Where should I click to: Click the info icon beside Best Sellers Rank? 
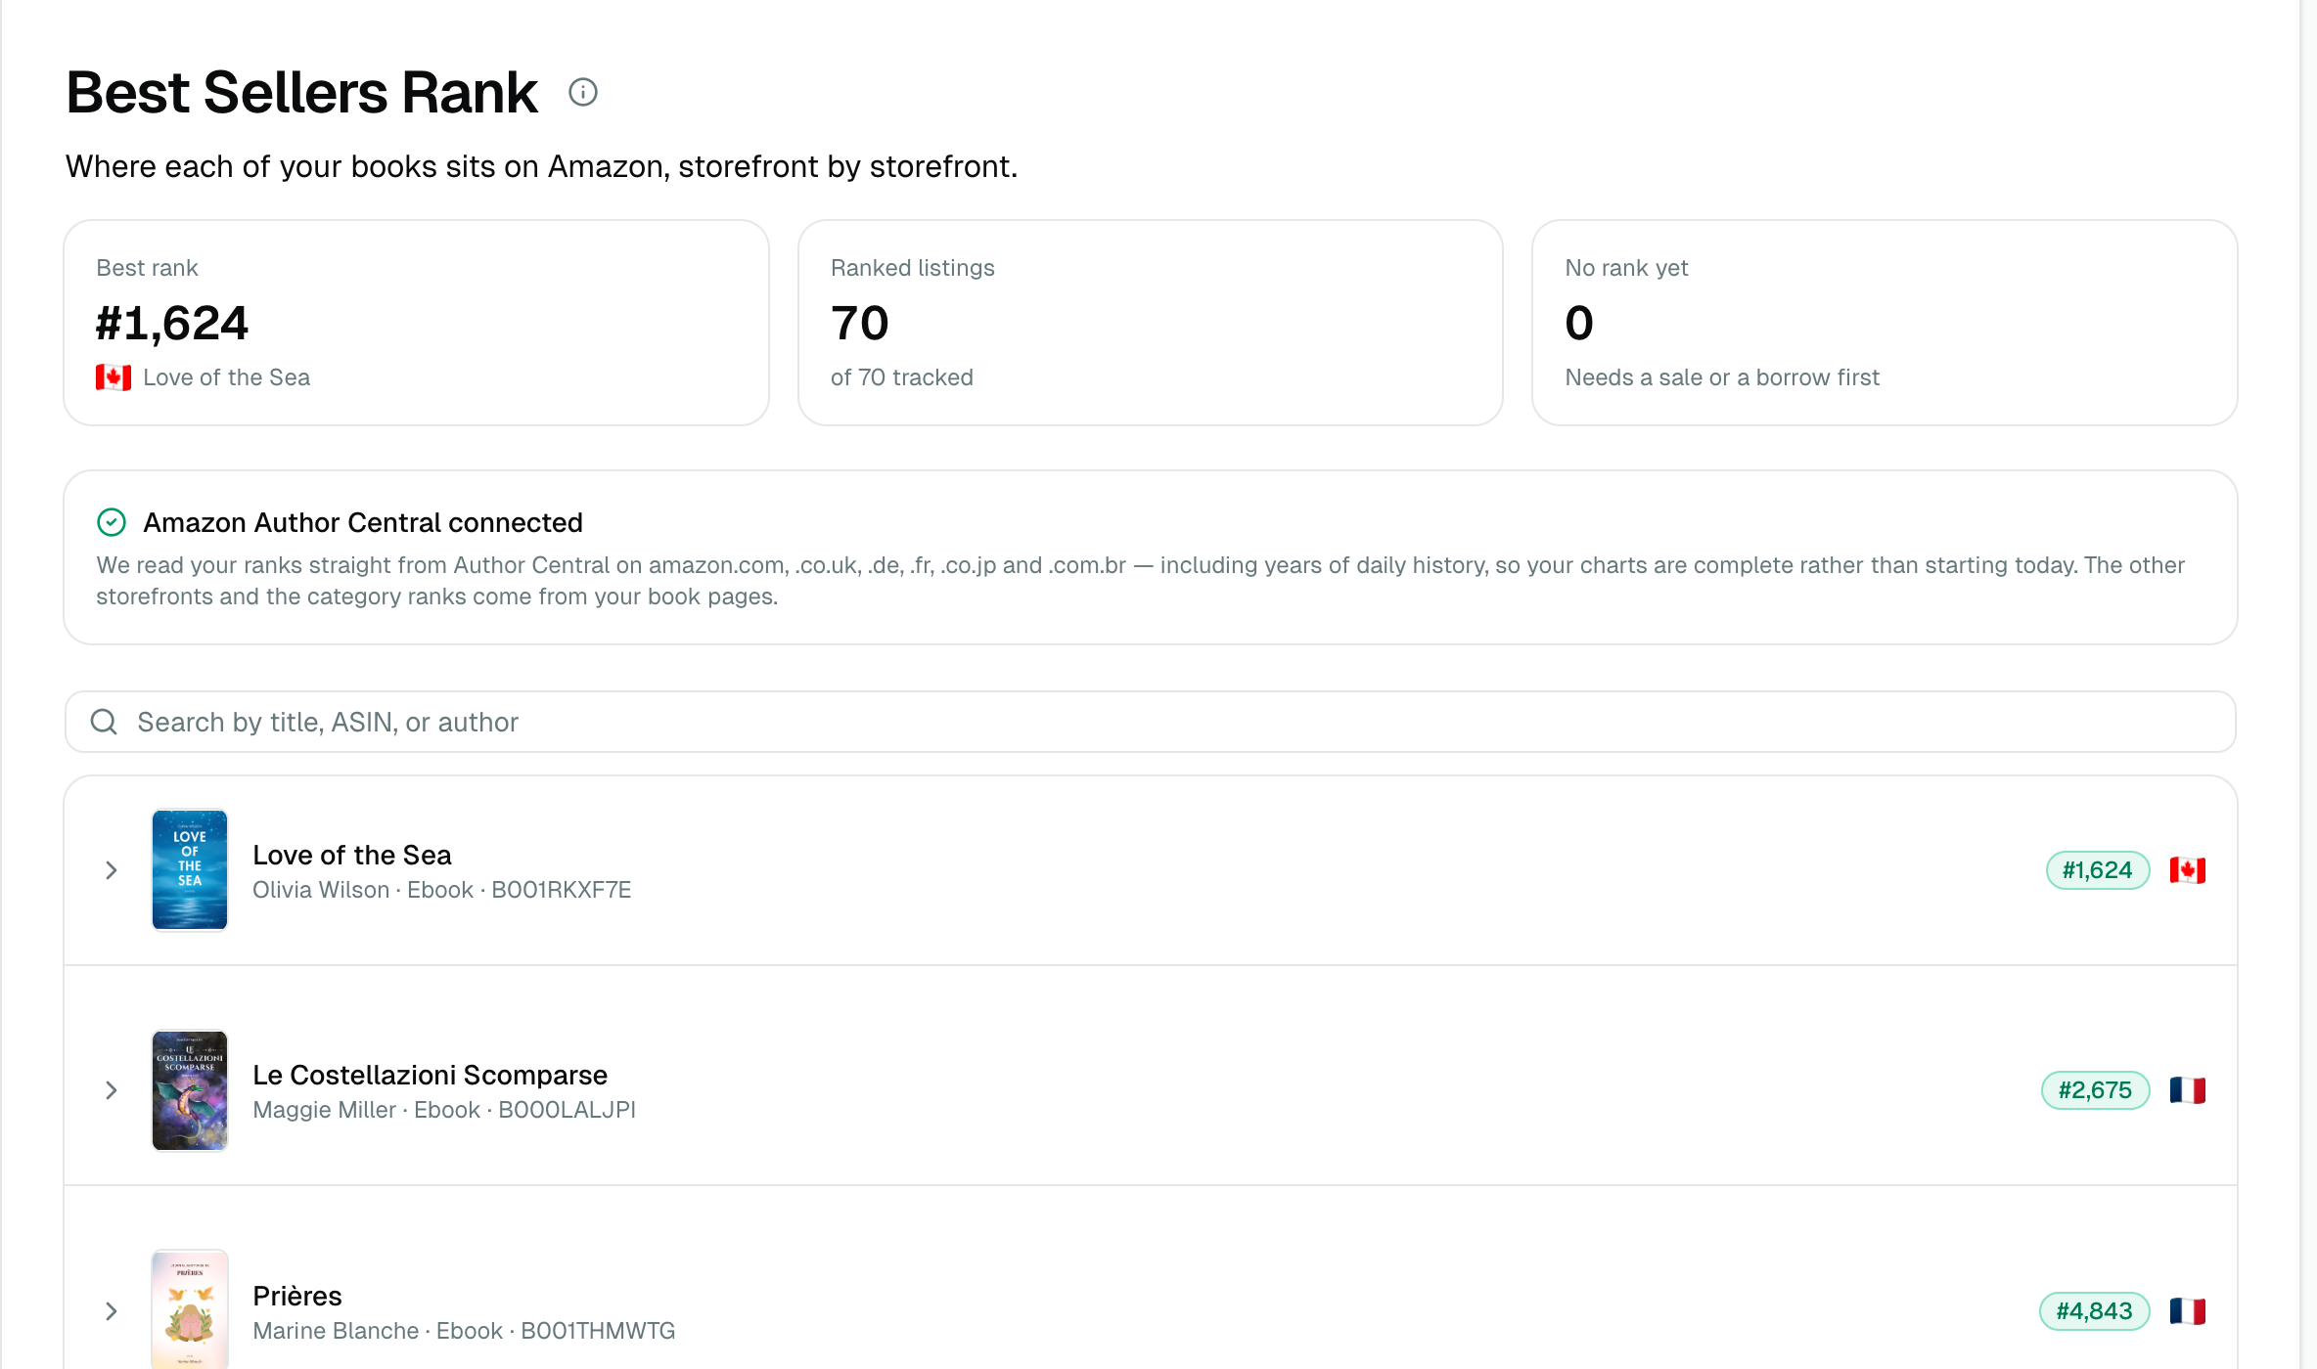pos(583,92)
